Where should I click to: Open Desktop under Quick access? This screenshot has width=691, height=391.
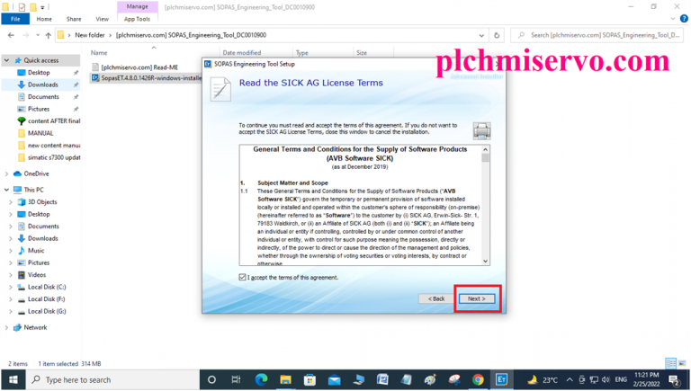tap(39, 72)
